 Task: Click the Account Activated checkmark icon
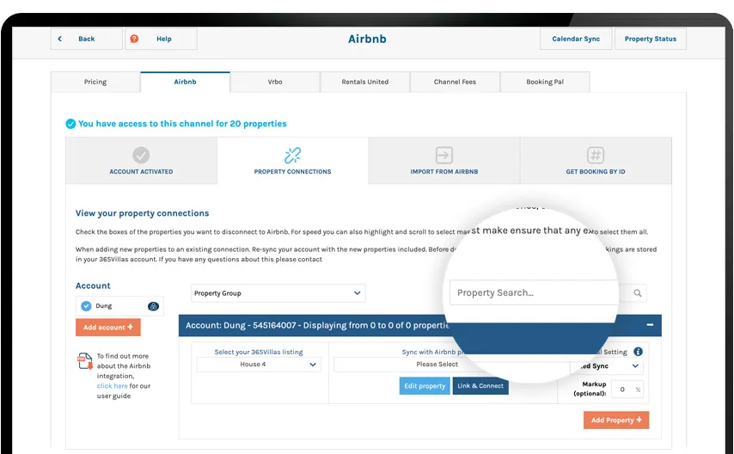click(x=141, y=155)
